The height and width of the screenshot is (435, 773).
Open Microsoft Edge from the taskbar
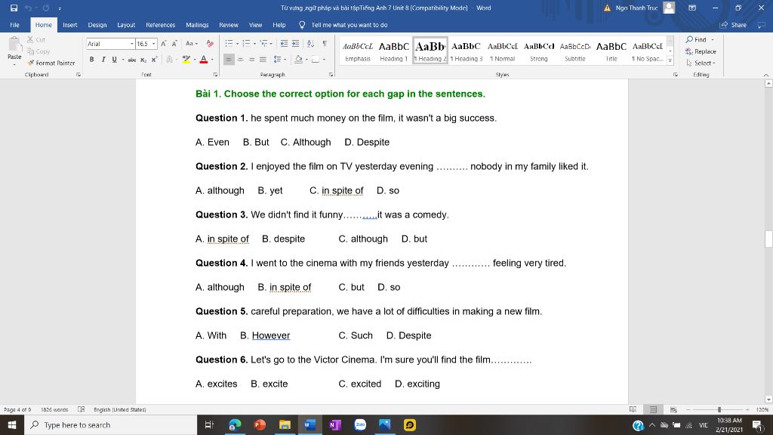[x=235, y=424]
